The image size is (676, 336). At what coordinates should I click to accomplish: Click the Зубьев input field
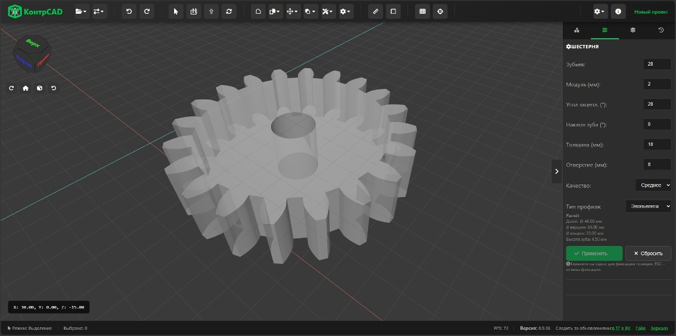657,64
